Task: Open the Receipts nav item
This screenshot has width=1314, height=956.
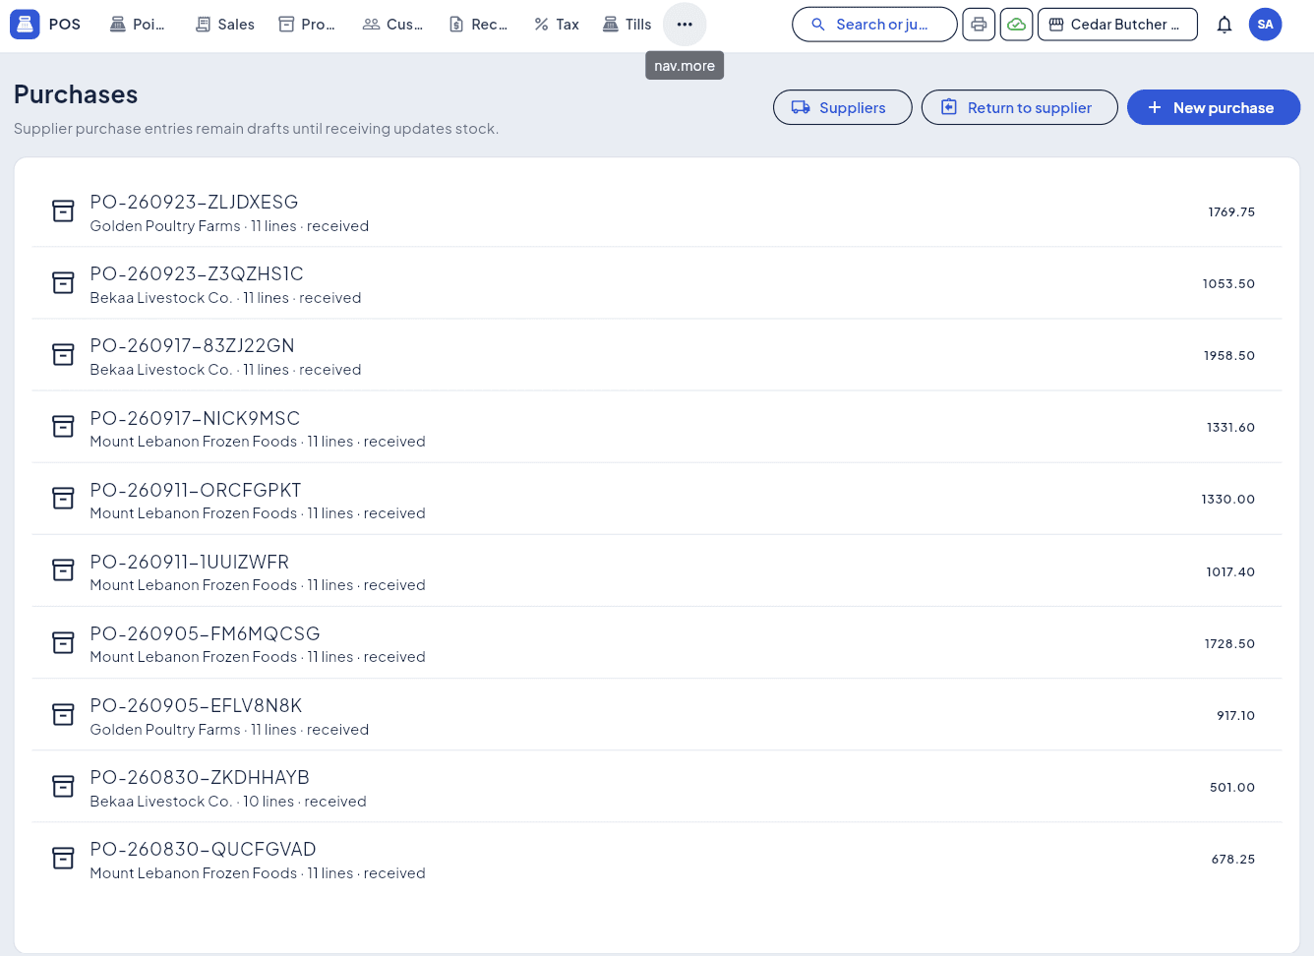Action: 478,25
